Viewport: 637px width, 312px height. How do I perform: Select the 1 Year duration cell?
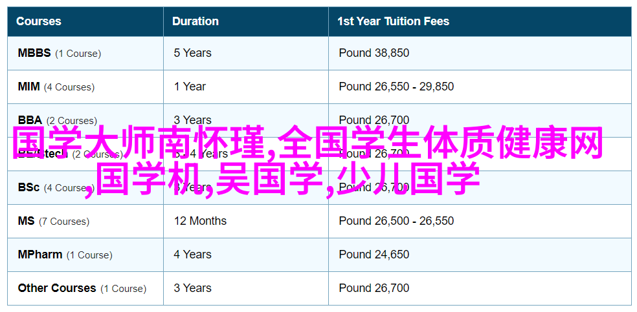click(190, 87)
